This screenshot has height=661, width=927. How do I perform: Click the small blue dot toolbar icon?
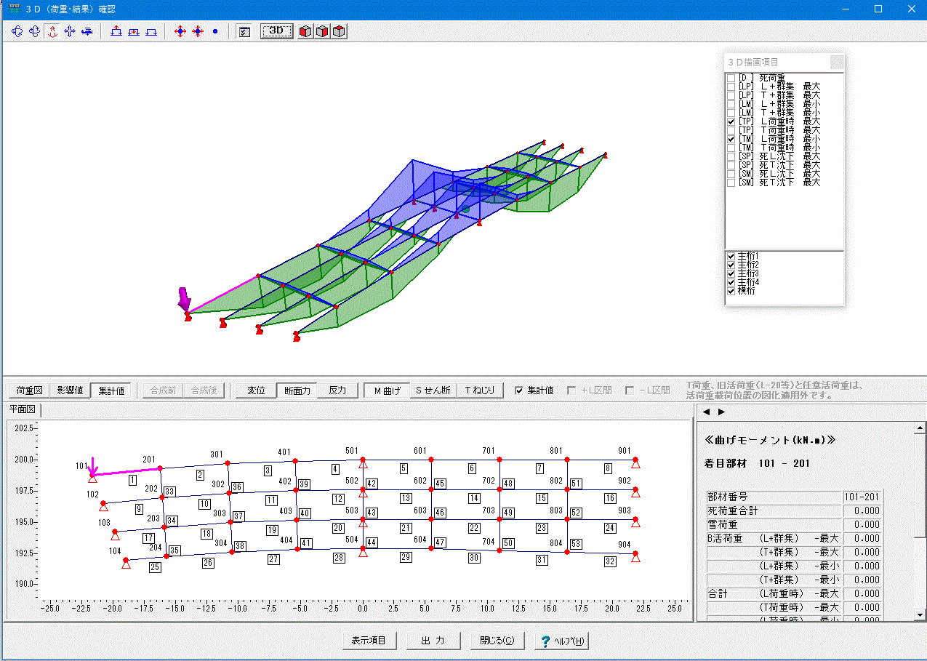pyautogui.click(x=215, y=31)
